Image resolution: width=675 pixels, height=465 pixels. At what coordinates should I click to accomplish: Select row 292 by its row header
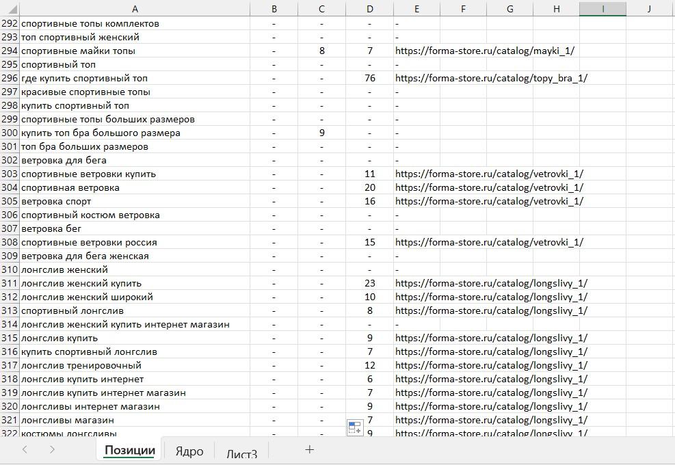coord(10,23)
